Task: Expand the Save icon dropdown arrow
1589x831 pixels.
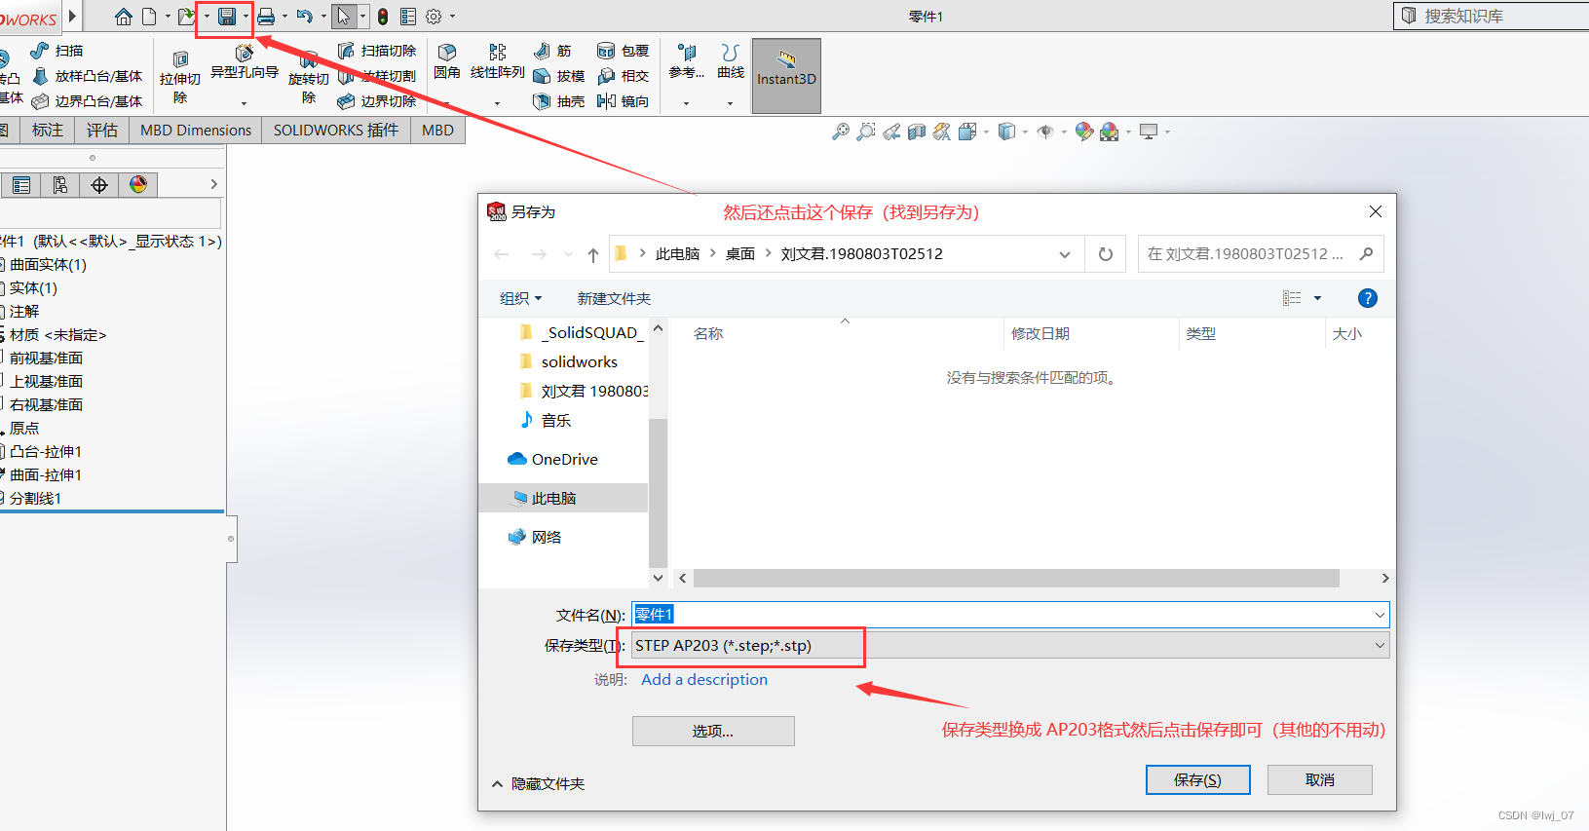Action: (x=246, y=17)
